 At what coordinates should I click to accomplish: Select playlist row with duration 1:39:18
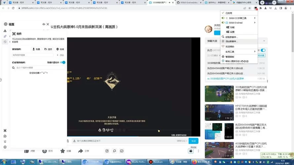click(x=236, y=79)
